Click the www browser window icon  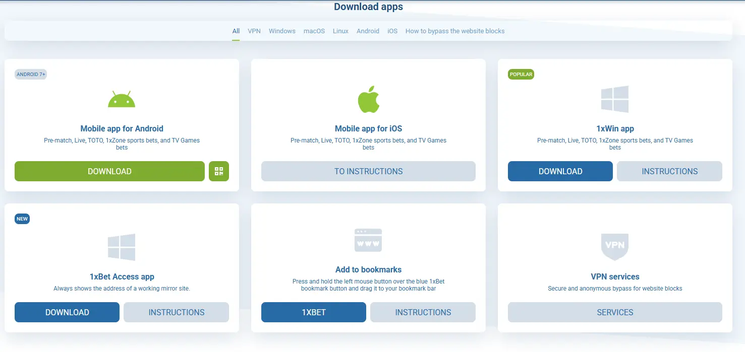tap(368, 240)
